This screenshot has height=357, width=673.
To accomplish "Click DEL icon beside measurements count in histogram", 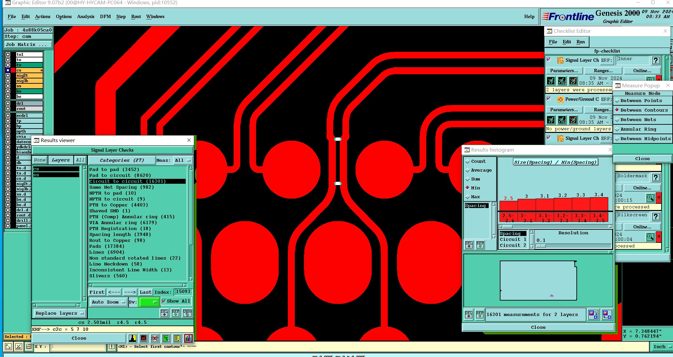I will pos(469,314).
